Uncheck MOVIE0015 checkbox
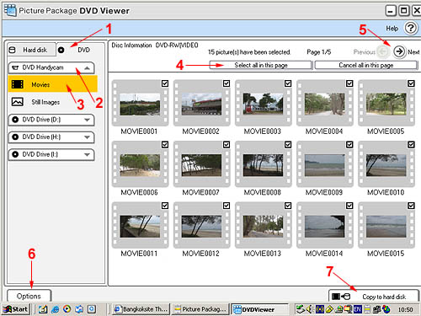 coord(411,206)
